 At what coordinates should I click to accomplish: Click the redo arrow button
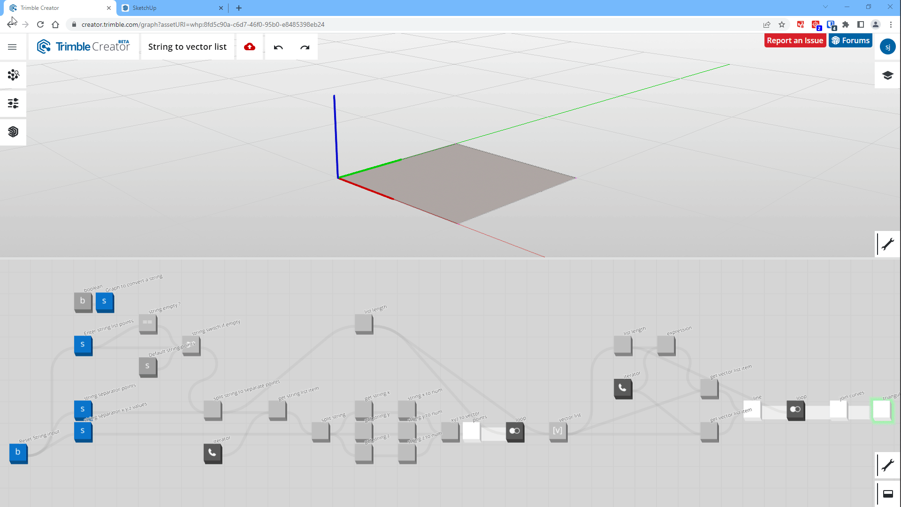click(305, 47)
